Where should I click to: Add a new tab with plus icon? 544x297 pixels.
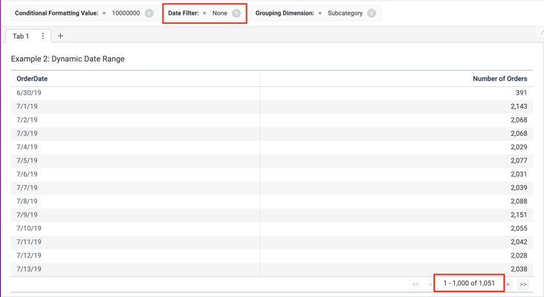60,36
